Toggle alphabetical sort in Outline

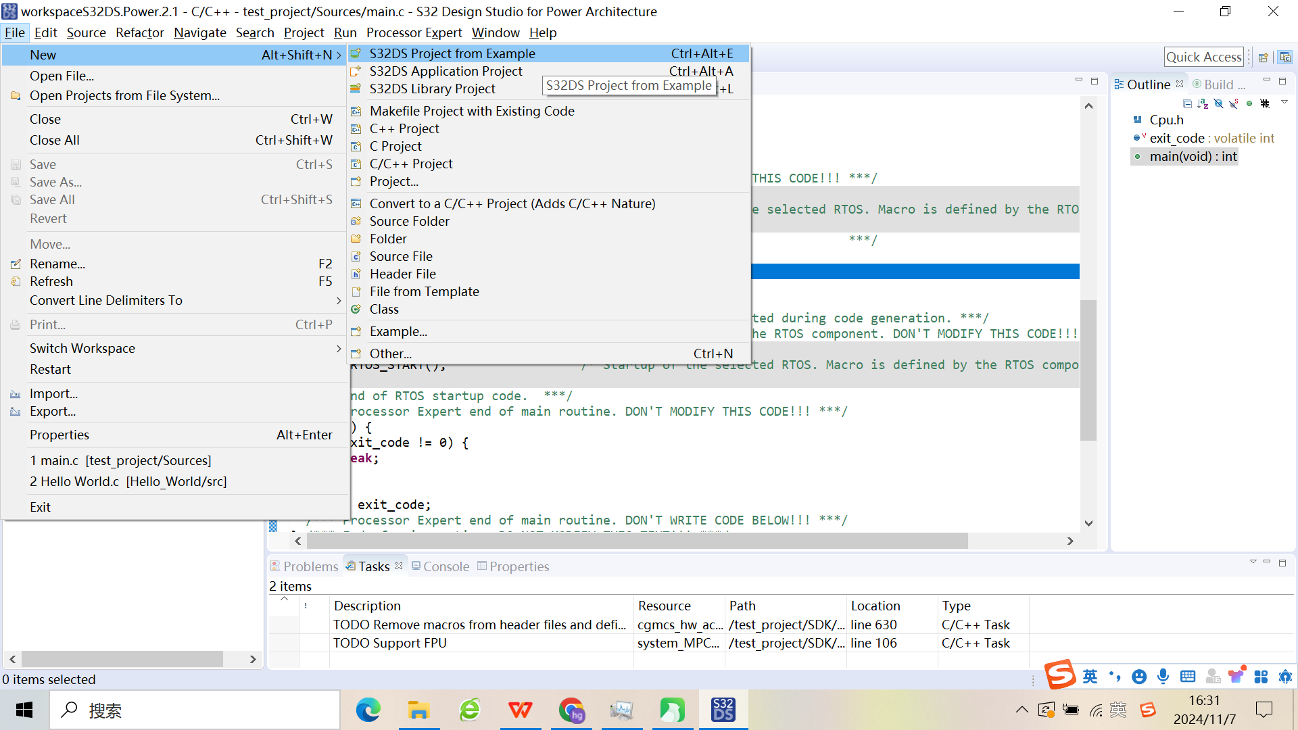[x=1203, y=103]
